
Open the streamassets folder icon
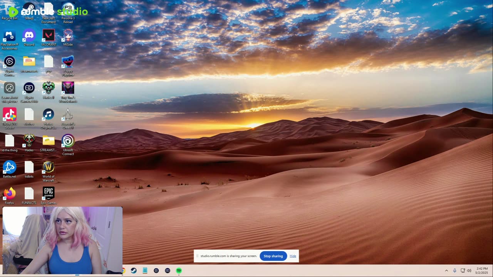click(29, 64)
